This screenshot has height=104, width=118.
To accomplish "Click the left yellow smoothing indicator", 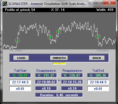I will (x=56, y=64).
